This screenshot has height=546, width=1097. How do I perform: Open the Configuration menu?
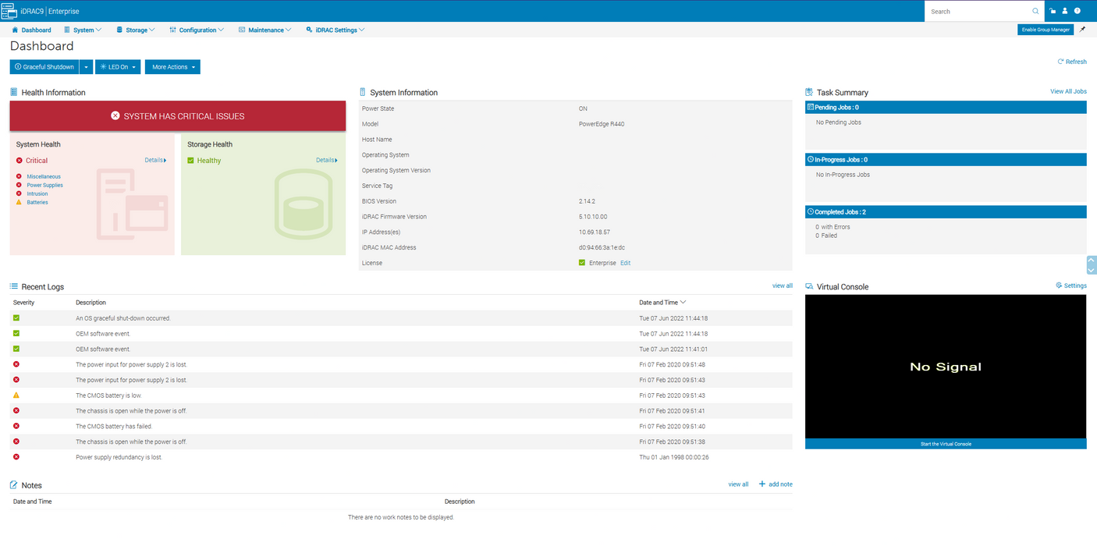coord(197,30)
